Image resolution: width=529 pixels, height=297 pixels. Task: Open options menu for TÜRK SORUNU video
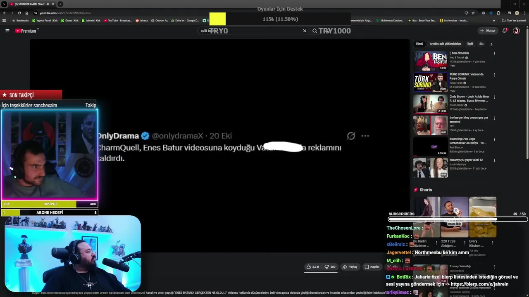(x=494, y=75)
